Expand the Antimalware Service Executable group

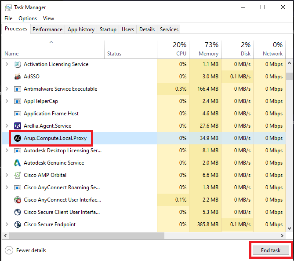[x=7, y=89]
